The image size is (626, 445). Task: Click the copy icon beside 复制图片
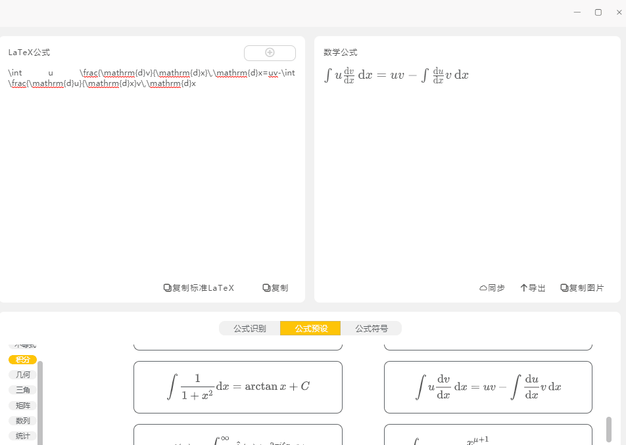point(564,287)
